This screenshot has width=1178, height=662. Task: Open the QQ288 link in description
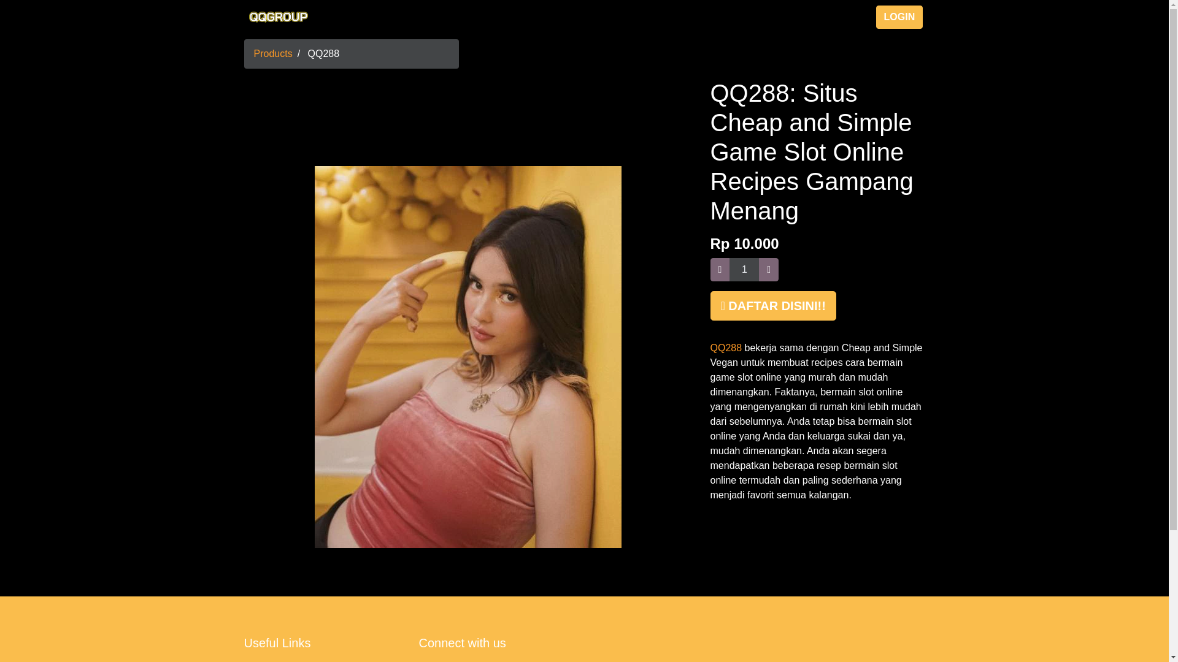(726, 348)
